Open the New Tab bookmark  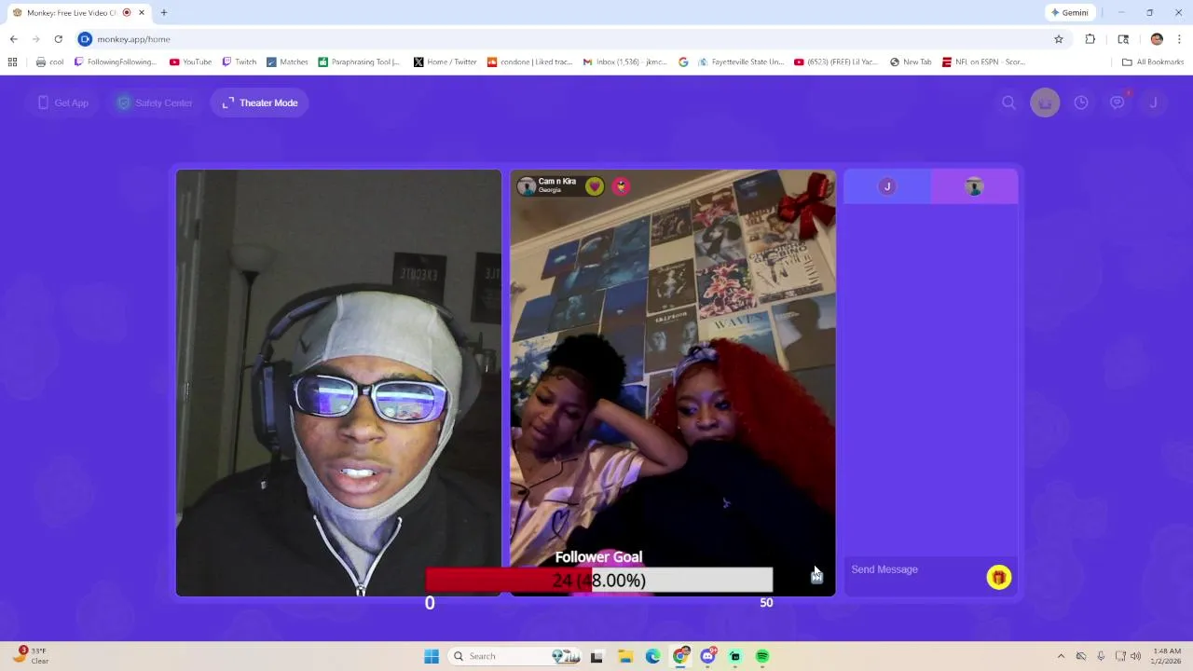point(911,62)
